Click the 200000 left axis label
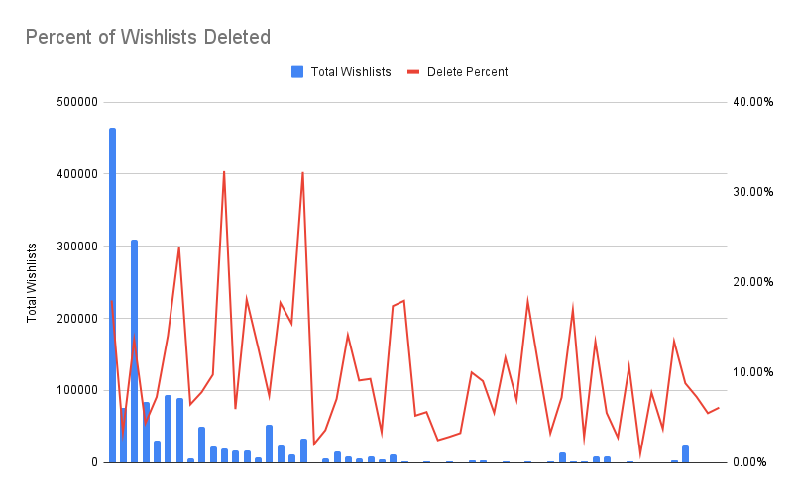This screenshot has width=799, height=494. [77, 319]
